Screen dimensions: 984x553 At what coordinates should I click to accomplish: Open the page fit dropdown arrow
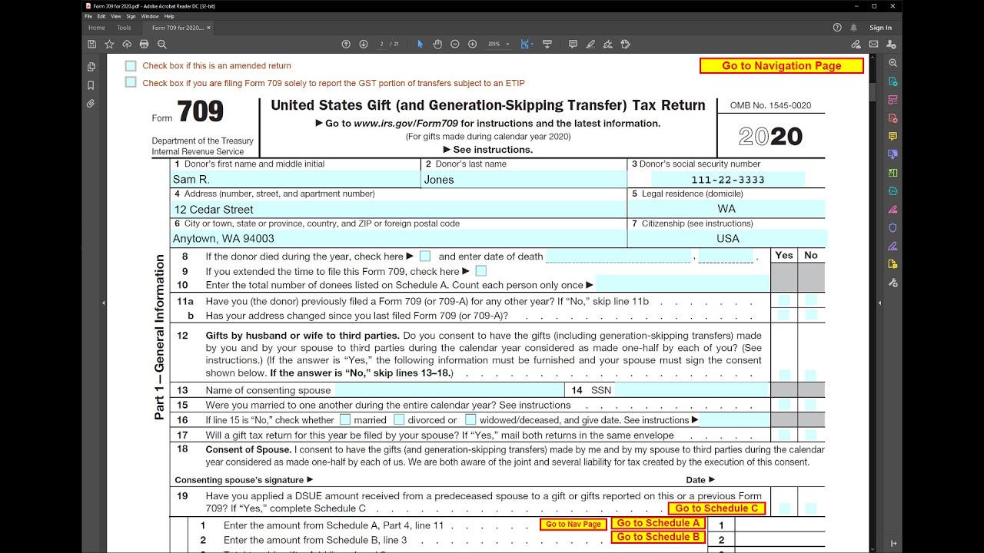tap(532, 44)
